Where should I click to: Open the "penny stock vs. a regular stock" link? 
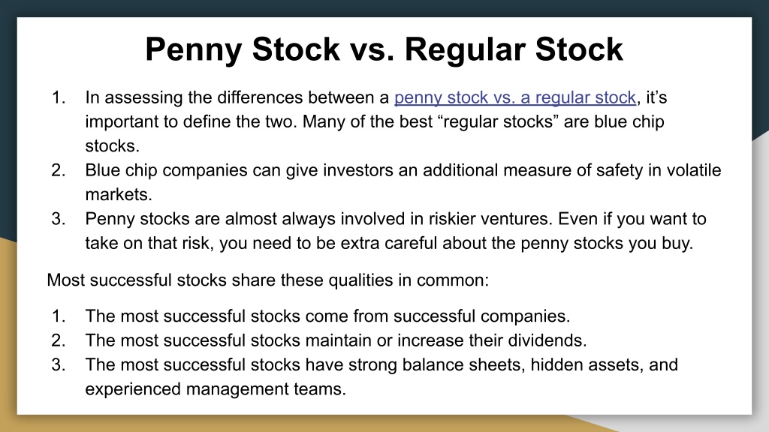click(515, 97)
